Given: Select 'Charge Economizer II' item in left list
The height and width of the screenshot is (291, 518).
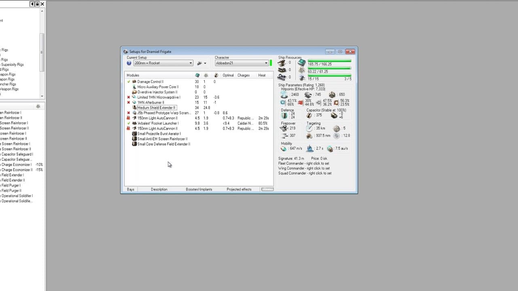Looking at the screenshot, I should click(x=16, y=170).
